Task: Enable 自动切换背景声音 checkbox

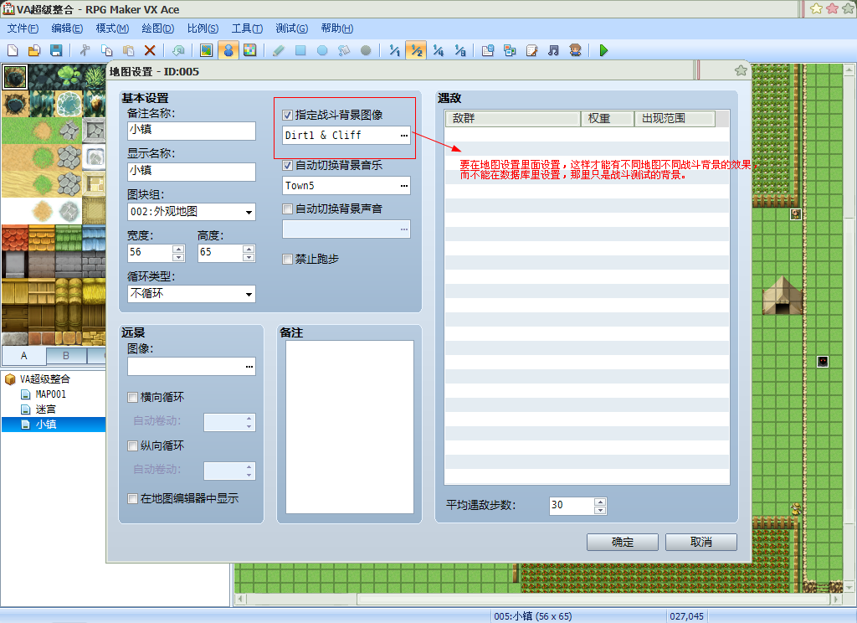Action: point(288,209)
